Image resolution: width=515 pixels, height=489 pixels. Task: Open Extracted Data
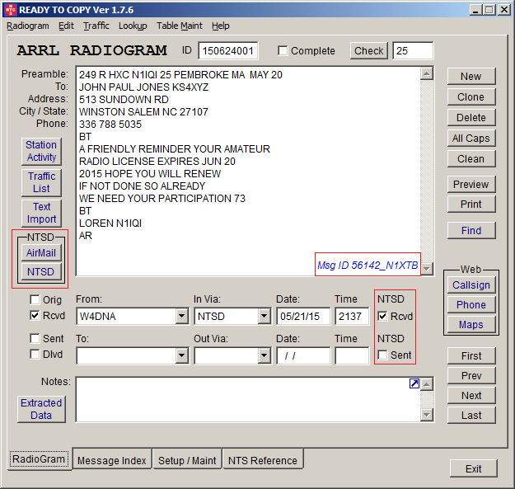tap(41, 409)
